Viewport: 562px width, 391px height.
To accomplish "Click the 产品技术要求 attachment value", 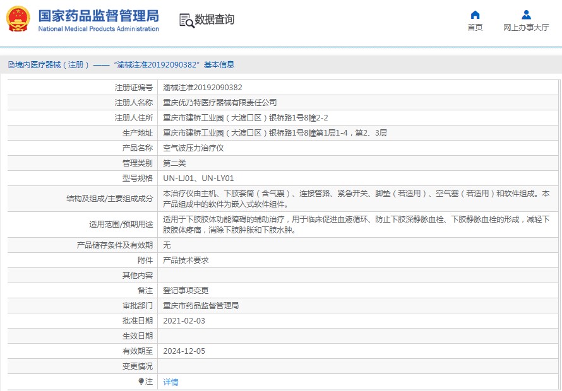I will click(186, 260).
